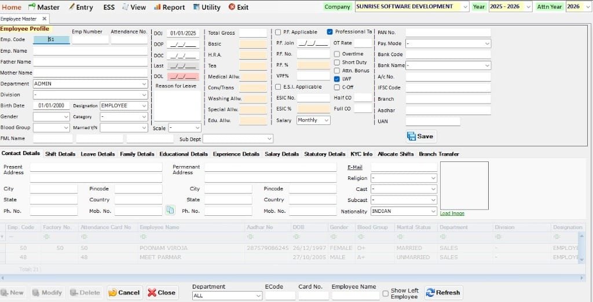Open the Master menu
Viewport: 593px width, 302px height.
tap(44, 7)
